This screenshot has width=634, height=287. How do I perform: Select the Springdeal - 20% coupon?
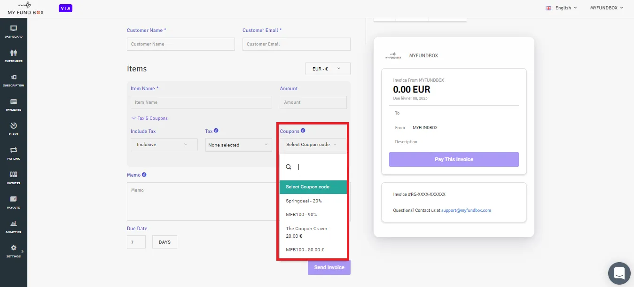coord(313,201)
